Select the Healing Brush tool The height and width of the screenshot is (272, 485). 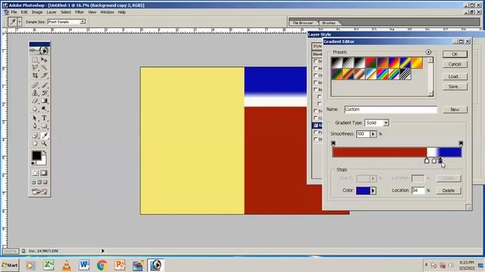[x=35, y=85]
